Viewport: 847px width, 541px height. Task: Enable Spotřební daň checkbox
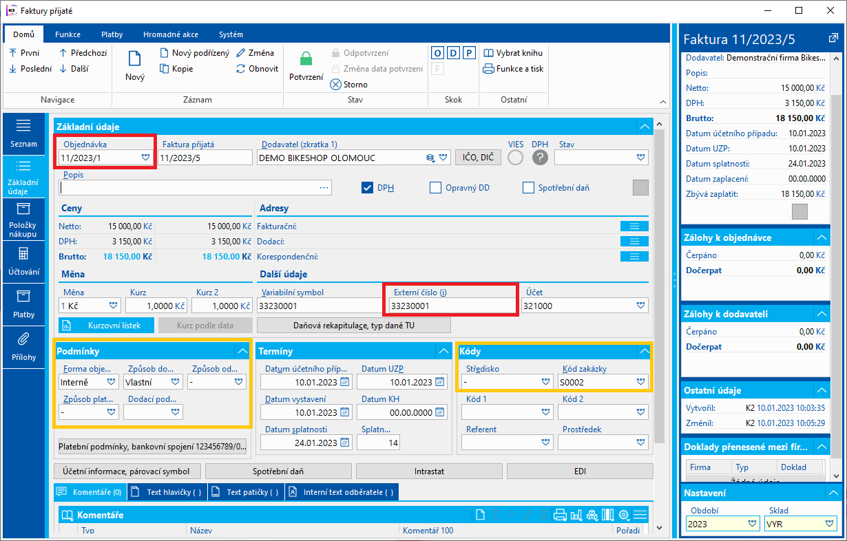tap(529, 187)
